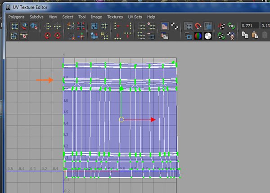Toggle shaded UV display
Viewport: 270px width, 193px height.
tap(208, 26)
